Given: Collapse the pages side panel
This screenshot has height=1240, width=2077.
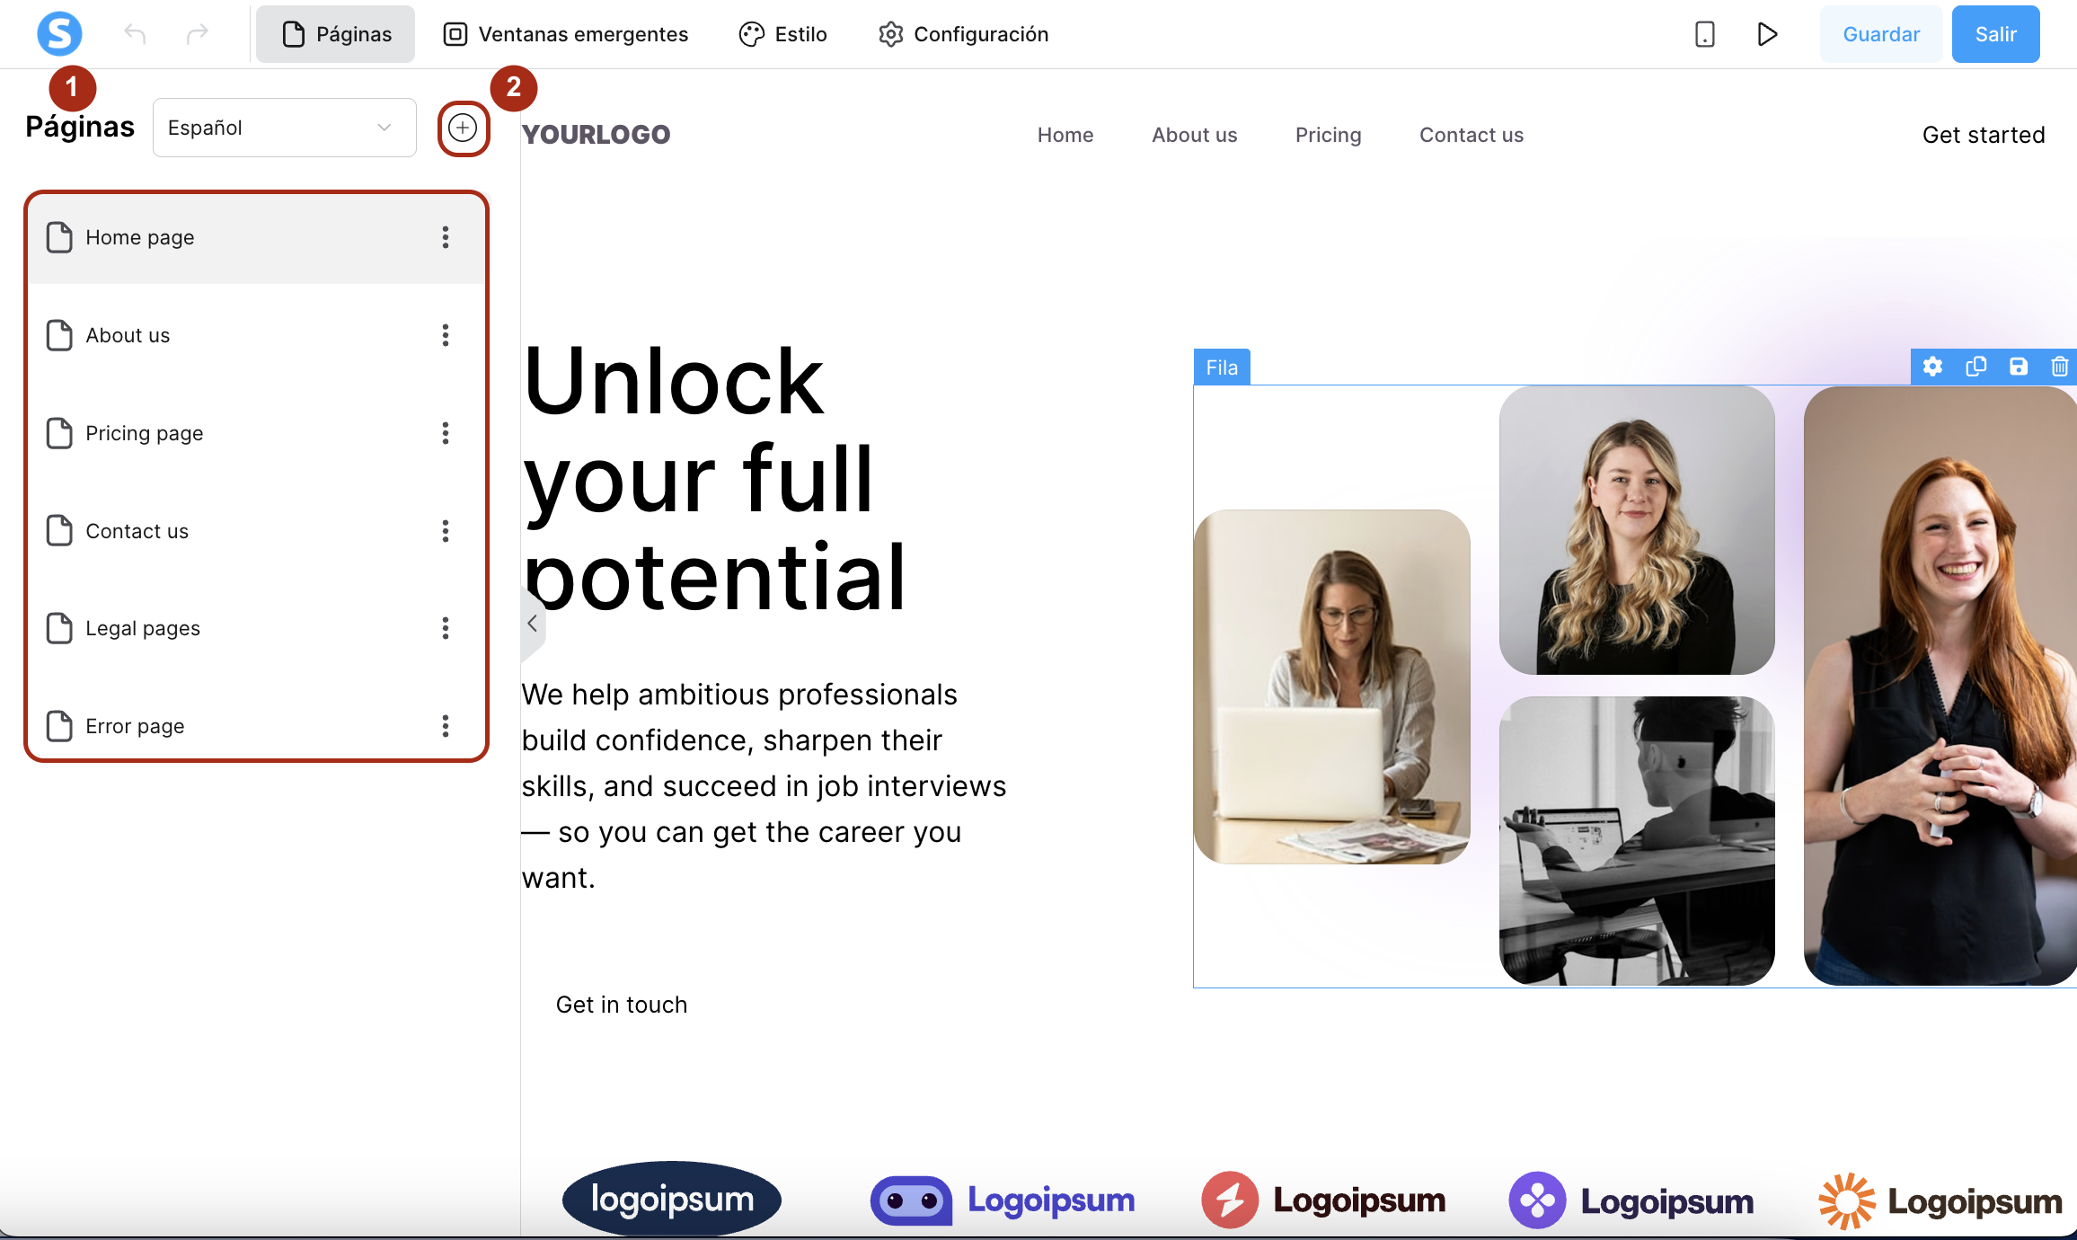Looking at the screenshot, I should point(532,623).
